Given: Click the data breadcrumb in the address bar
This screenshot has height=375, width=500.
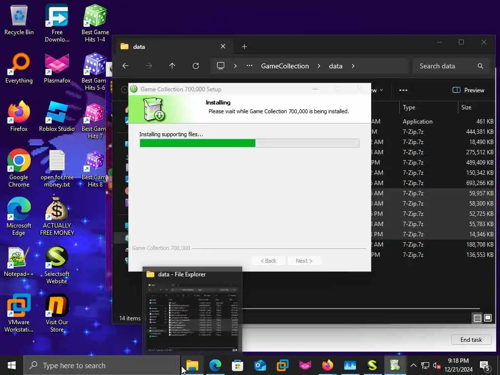Looking at the screenshot, I should coord(335,66).
